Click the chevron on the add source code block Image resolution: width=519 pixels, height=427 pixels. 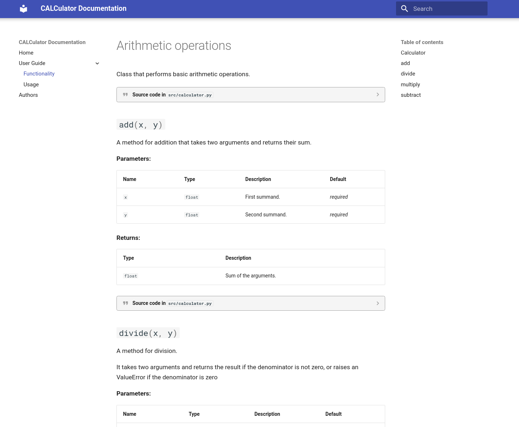378,303
